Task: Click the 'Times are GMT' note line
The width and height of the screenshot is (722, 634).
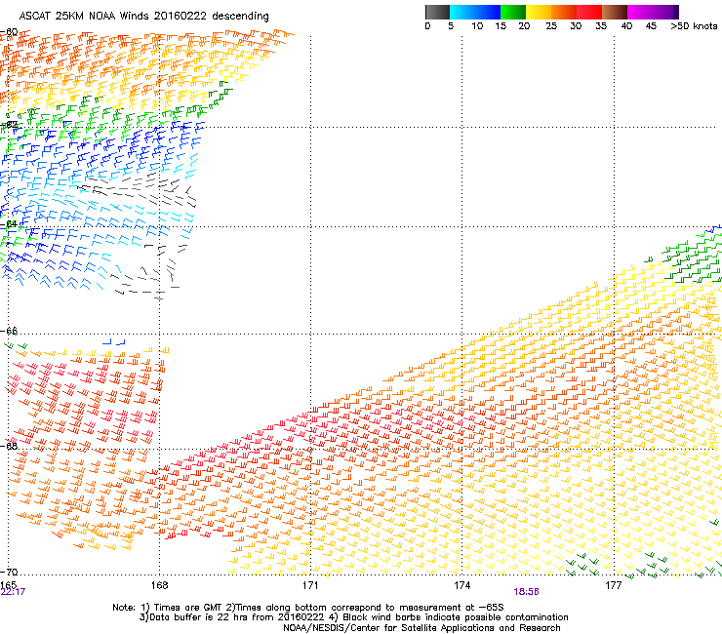Action: [307, 608]
